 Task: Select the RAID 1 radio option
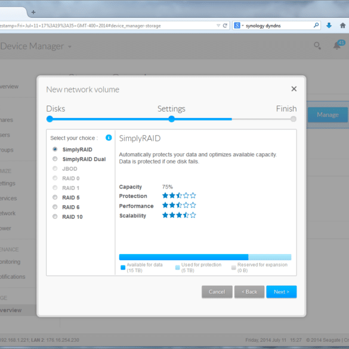coord(55,187)
